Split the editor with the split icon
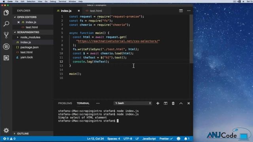This screenshot has width=253, height=142. 181,11
